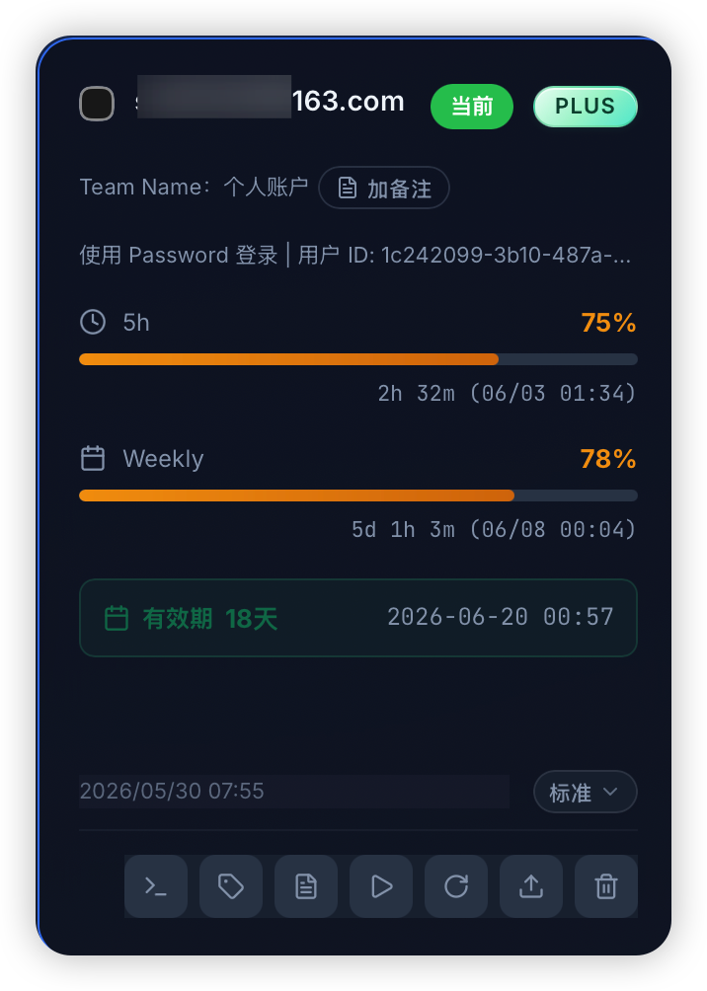Click the 2026/05/30 07:55 timestamp field

294,792
